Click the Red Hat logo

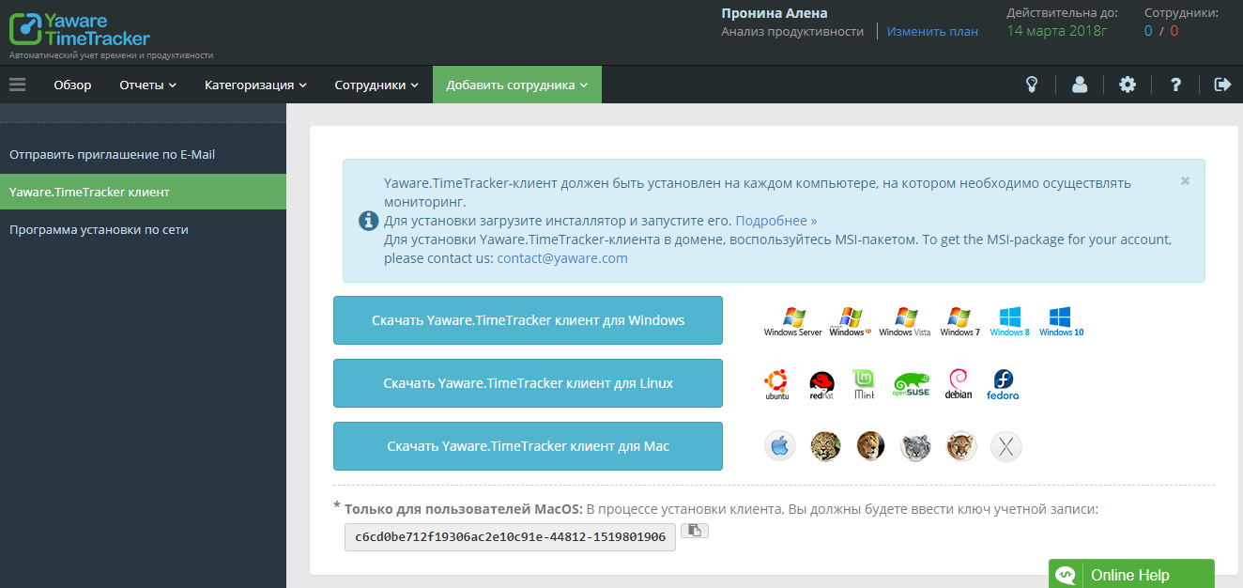coord(822,384)
